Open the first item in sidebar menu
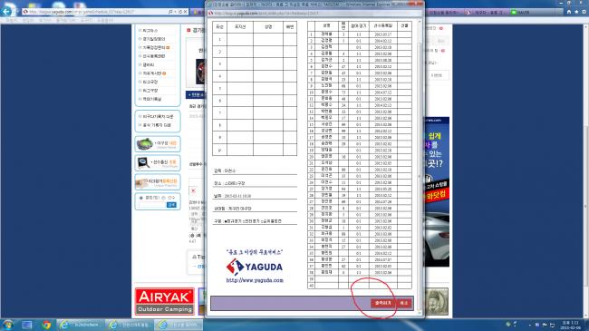 click(x=150, y=31)
